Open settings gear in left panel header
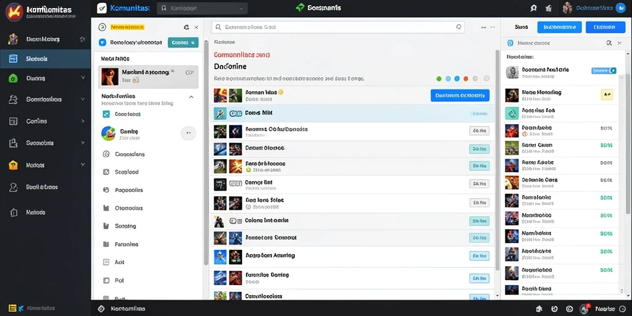Screen dimensions: 632x316 click(186, 27)
